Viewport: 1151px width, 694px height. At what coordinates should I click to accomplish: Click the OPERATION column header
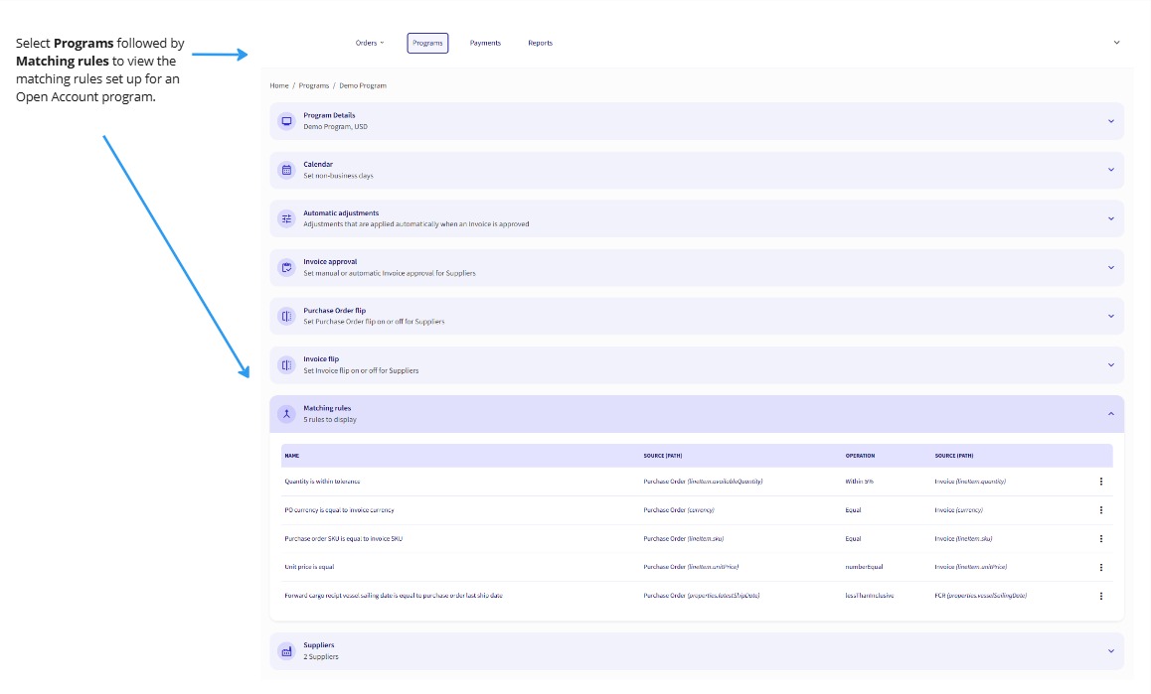pyautogui.click(x=861, y=456)
